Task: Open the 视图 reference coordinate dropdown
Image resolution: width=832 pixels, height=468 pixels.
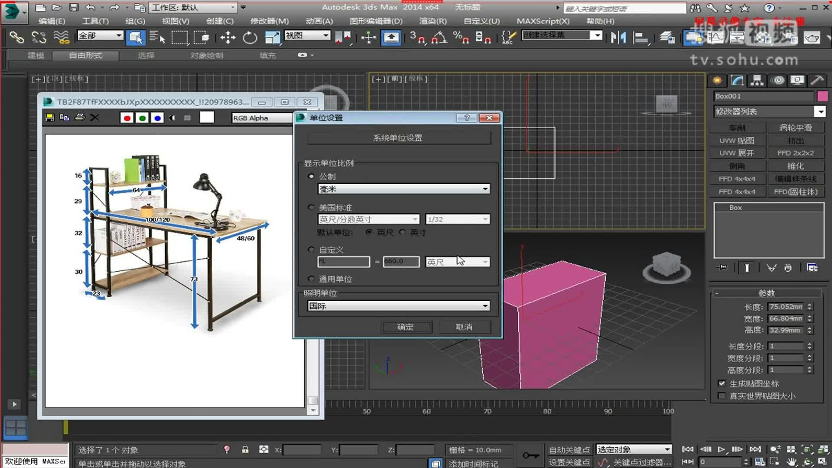Action: pyautogui.click(x=307, y=36)
